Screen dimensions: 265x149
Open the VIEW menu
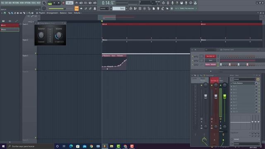(22, 3)
